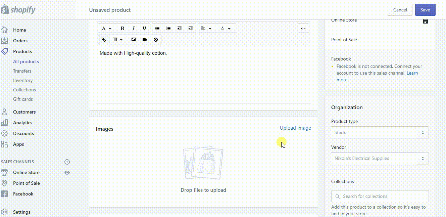446x217 pixels.
Task: Open Point of Sale in the sidebar
Action: (27, 183)
